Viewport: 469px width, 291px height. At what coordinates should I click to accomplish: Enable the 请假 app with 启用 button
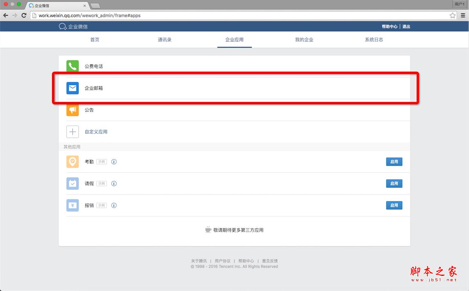pyautogui.click(x=394, y=183)
